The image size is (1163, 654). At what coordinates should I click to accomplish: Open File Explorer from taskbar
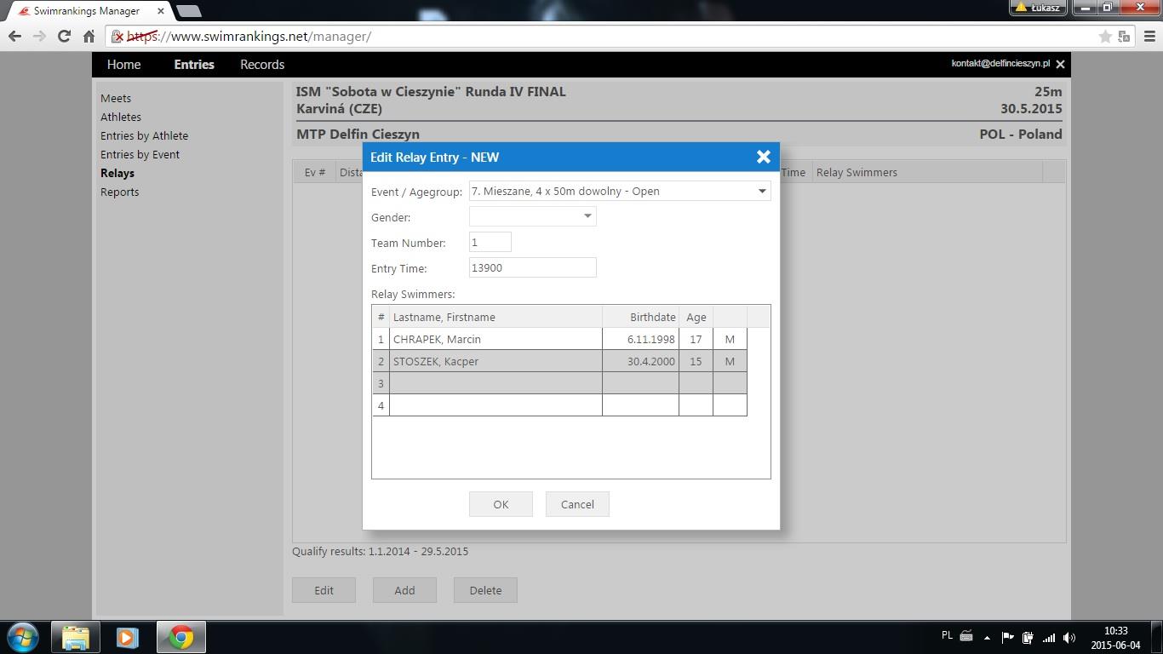click(76, 638)
